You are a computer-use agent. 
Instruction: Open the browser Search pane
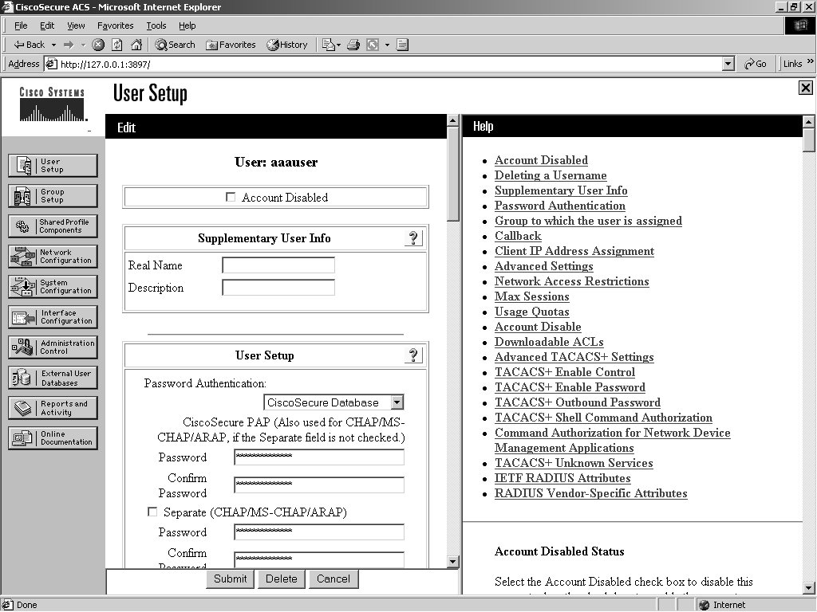tap(175, 45)
